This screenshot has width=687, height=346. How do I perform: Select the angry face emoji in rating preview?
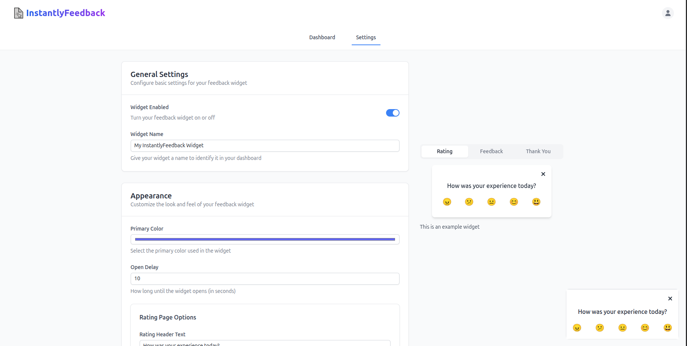point(447,202)
